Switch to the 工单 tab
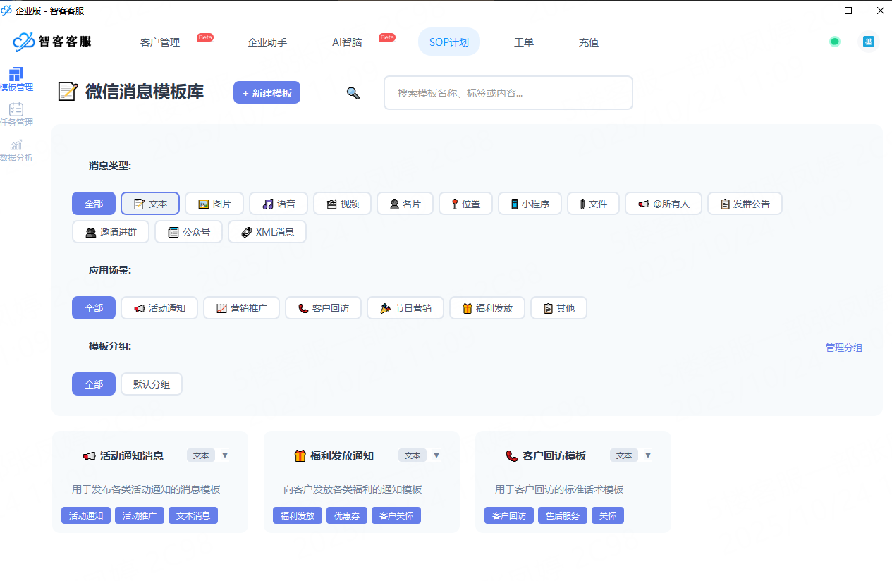The image size is (892, 581). point(524,42)
